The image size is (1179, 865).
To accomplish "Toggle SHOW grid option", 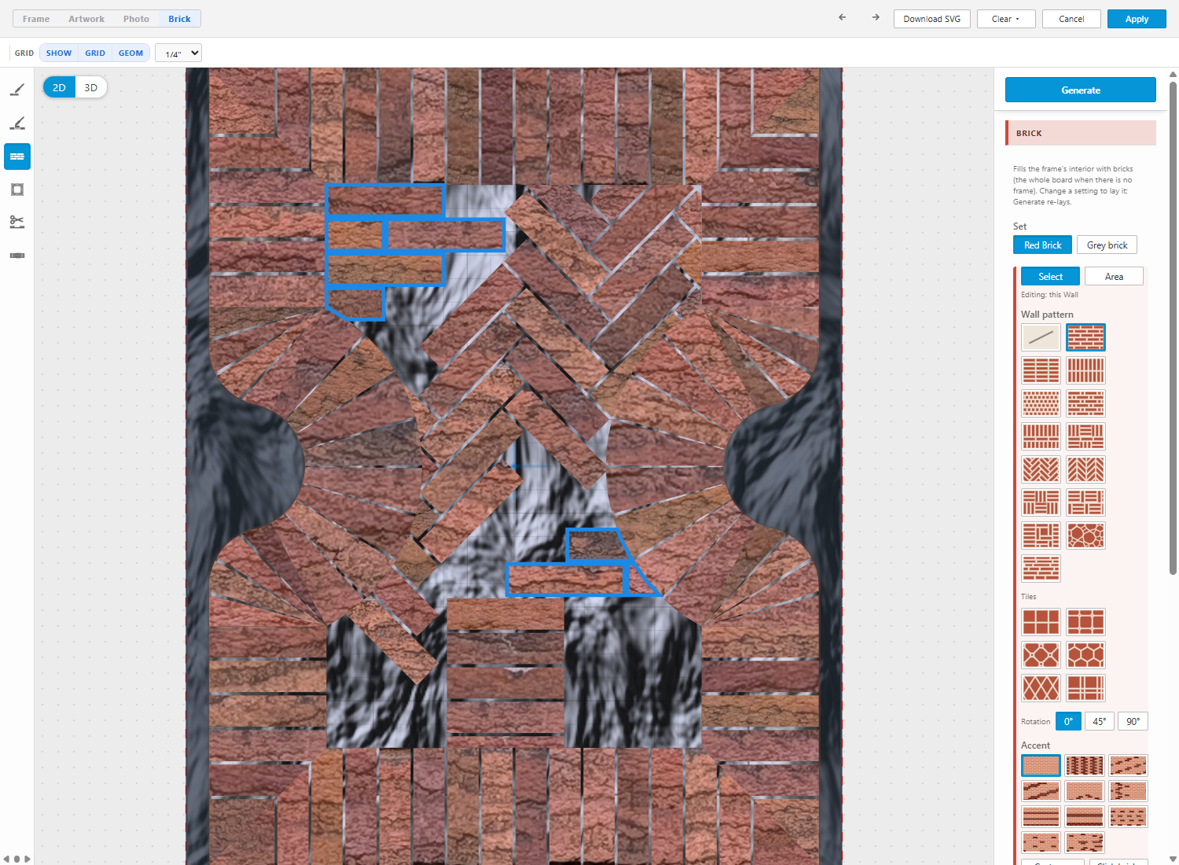I will pos(59,53).
